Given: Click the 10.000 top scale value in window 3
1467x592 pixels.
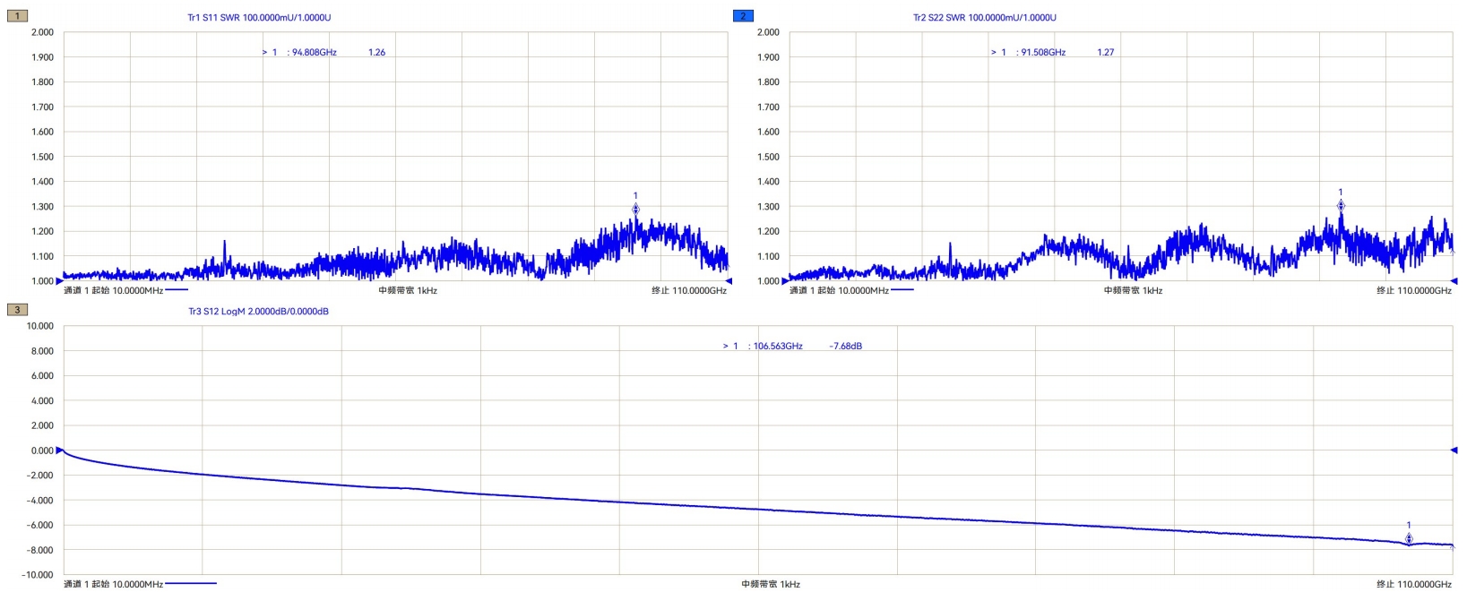Looking at the screenshot, I should [x=40, y=326].
